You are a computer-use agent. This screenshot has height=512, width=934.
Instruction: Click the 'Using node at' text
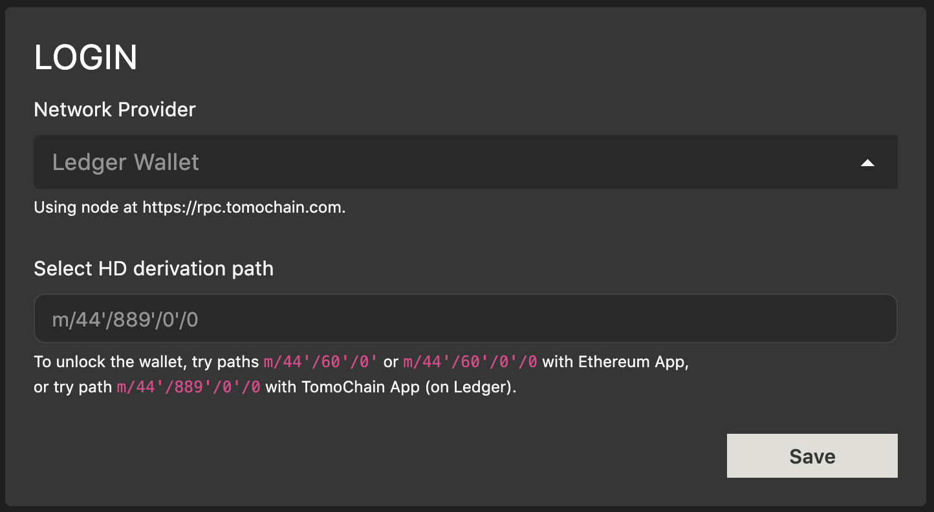click(x=86, y=208)
